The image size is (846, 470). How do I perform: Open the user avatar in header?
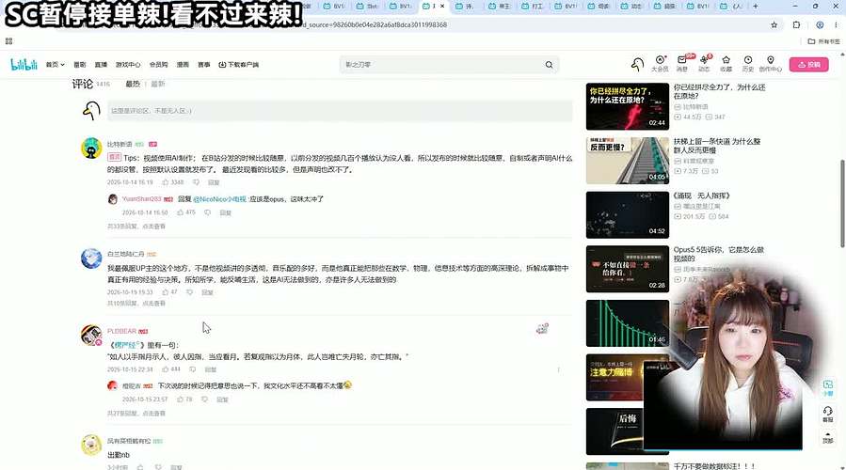(x=637, y=65)
